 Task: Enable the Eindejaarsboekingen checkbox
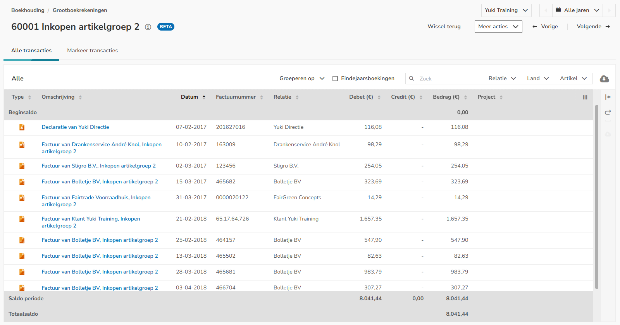click(335, 79)
